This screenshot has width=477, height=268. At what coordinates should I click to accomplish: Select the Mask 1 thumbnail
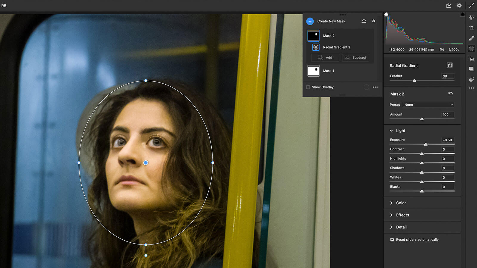tap(313, 71)
